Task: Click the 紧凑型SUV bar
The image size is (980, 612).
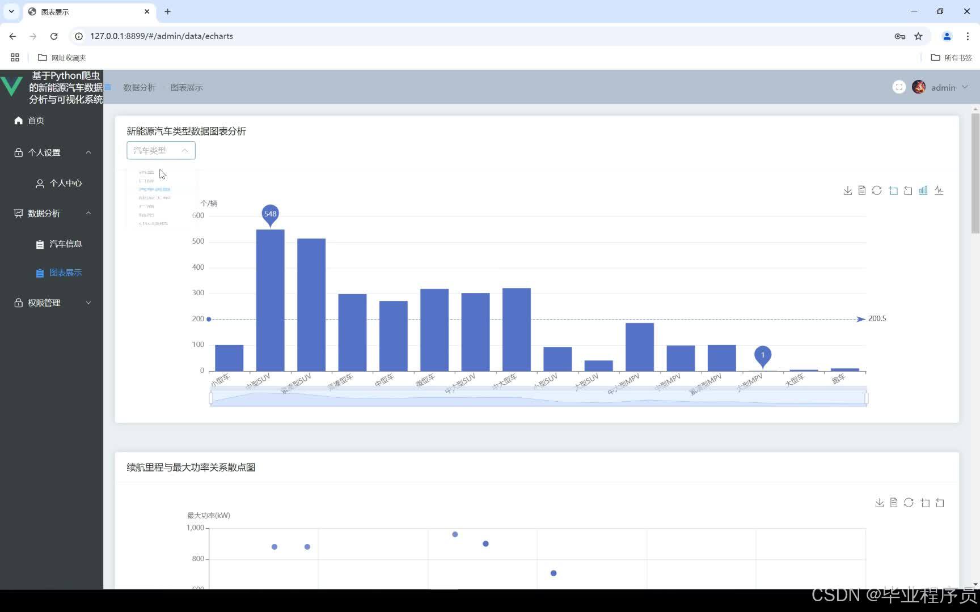Action: tap(311, 305)
